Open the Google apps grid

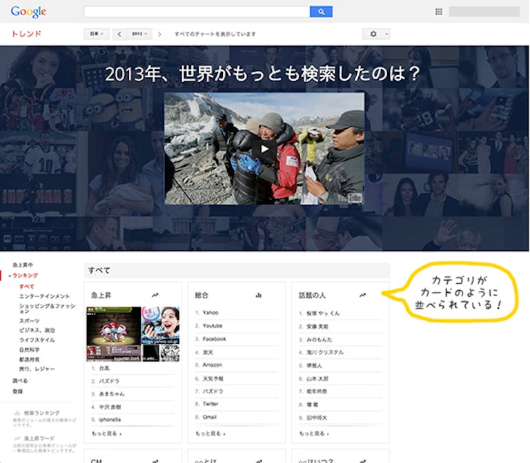click(438, 12)
